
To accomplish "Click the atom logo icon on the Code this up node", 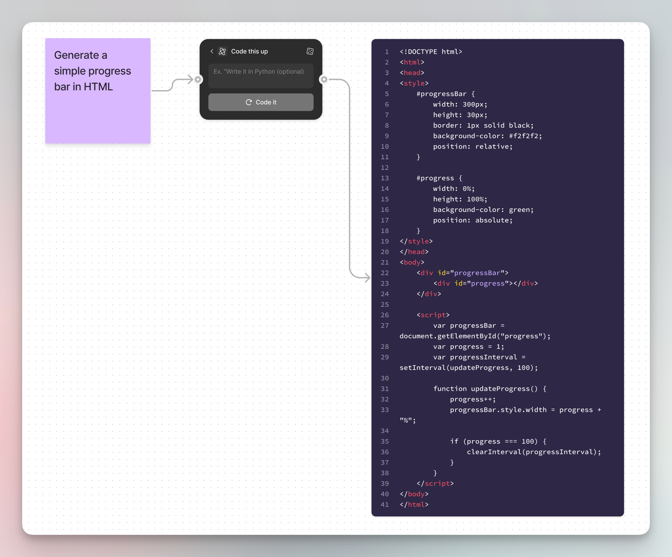I will pos(222,51).
